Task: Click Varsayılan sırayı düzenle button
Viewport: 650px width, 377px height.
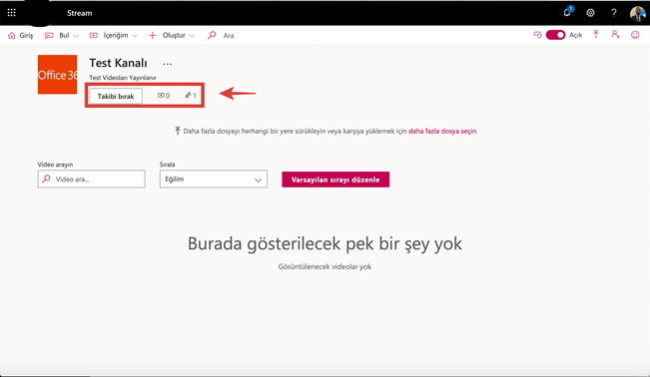Action: click(x=335, y=180)
